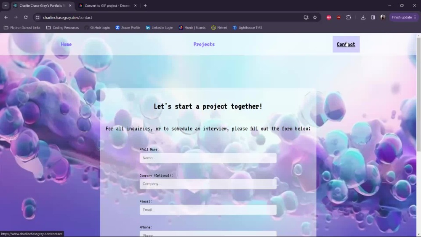View site information icon in address bar
The image size is (421, 237).
(37, 17)
